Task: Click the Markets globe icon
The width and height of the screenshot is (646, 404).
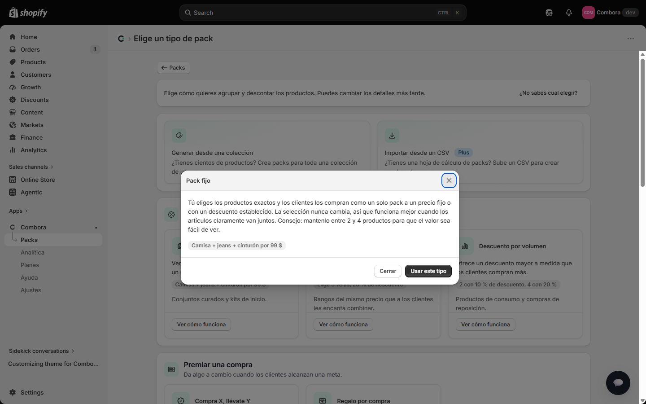Action: click(13, 125)
